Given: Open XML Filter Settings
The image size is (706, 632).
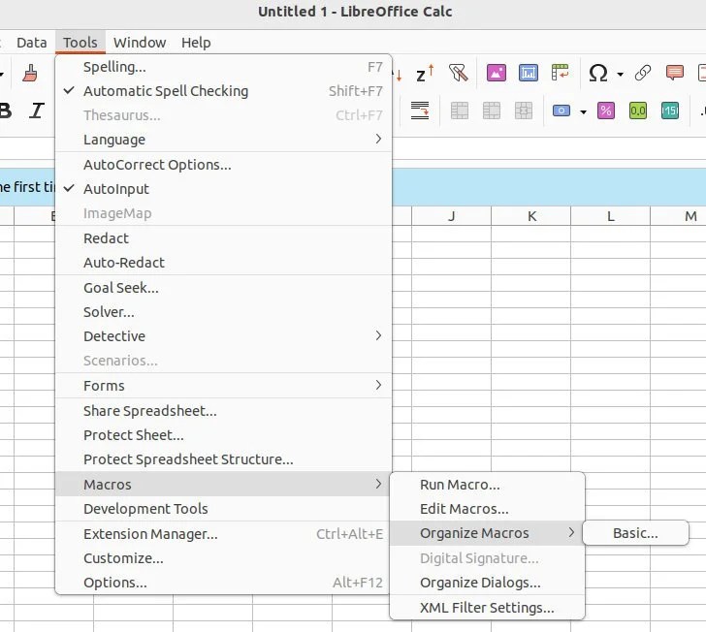Looking at the screenshot, I should (487, 608).
